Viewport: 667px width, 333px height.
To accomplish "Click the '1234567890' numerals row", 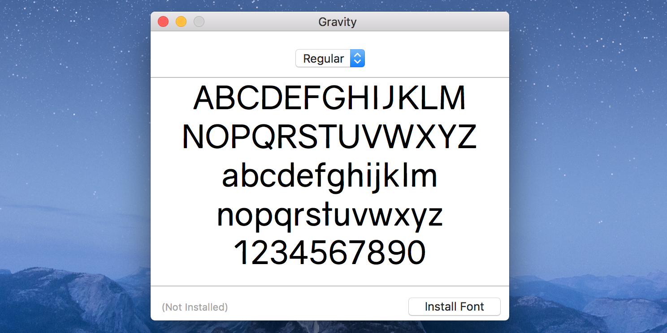I will (329, 252).
